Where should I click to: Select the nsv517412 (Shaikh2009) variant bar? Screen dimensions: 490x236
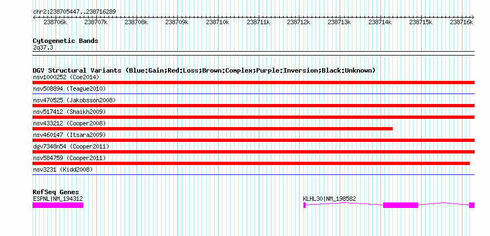253,117
